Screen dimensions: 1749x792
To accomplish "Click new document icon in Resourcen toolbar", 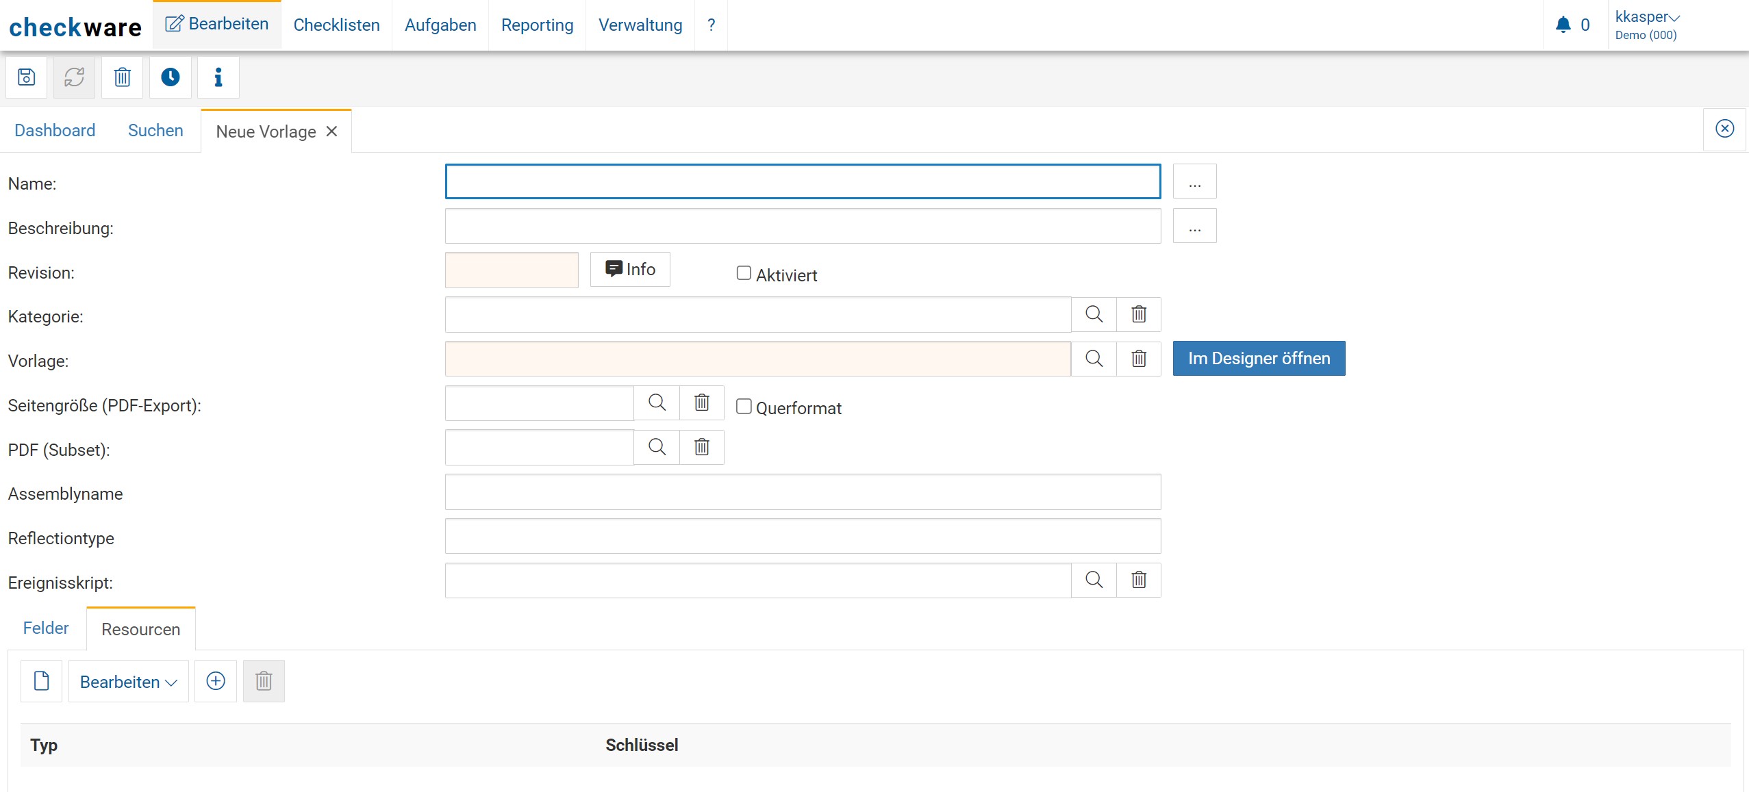I will (x=41, y=681).
